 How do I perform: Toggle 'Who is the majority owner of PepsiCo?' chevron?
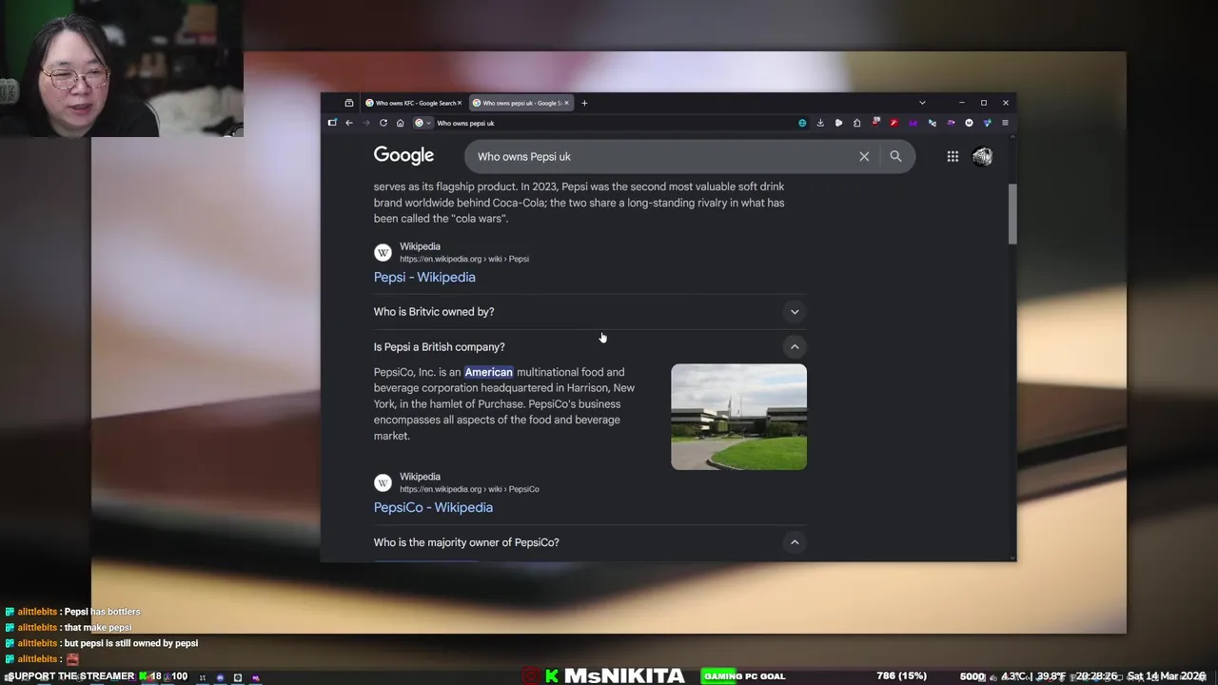795,542
